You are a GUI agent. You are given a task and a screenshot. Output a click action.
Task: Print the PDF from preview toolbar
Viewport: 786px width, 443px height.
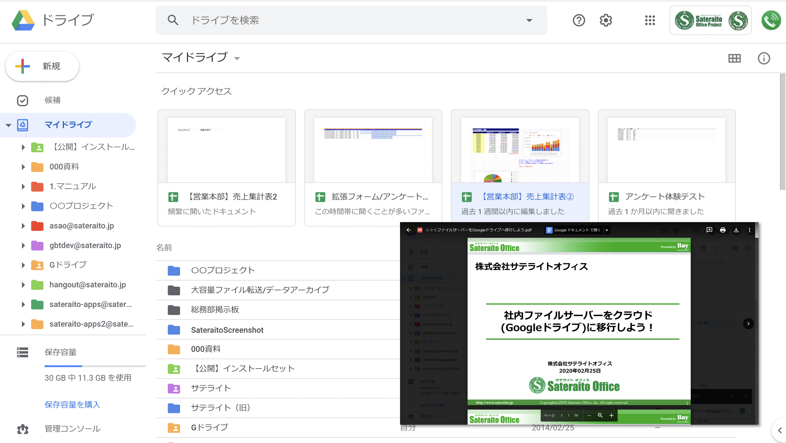pos(723,230)
